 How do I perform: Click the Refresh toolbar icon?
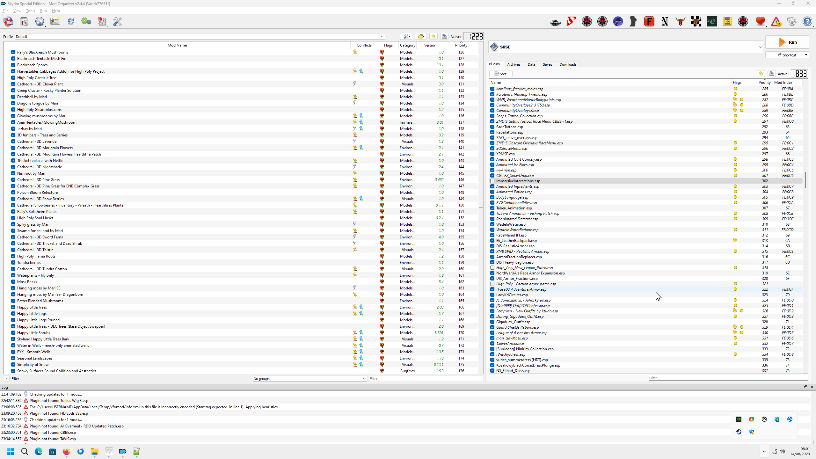(71, 22)
